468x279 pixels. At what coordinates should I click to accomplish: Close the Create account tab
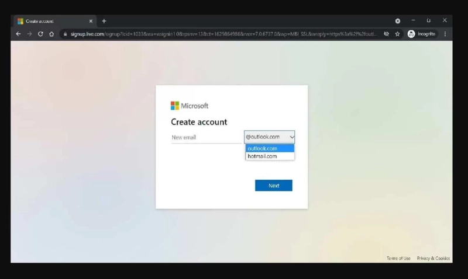[x=91, y=21]
